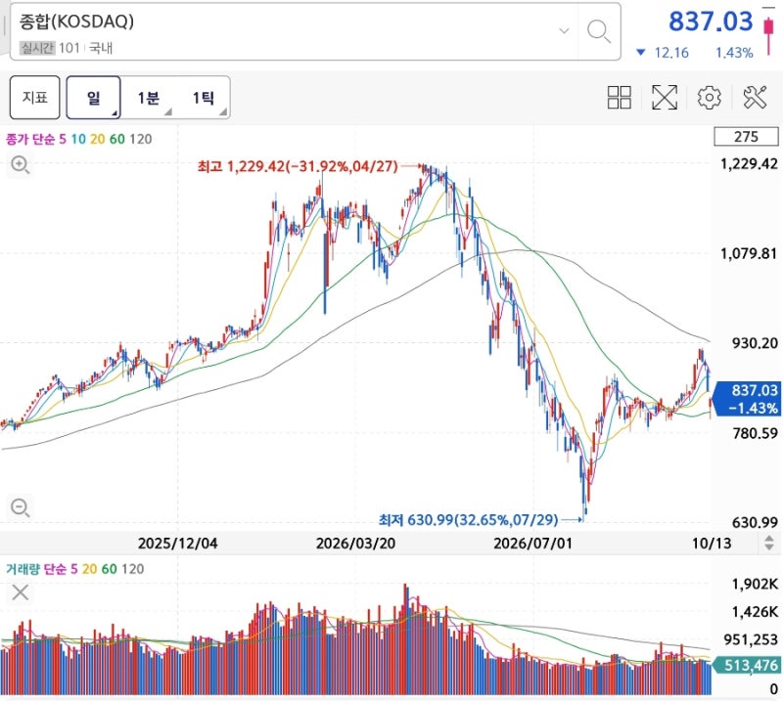The image size is (783, 701).
Task: Click the large 837.03 price header
Action: (x=711, y=22)
